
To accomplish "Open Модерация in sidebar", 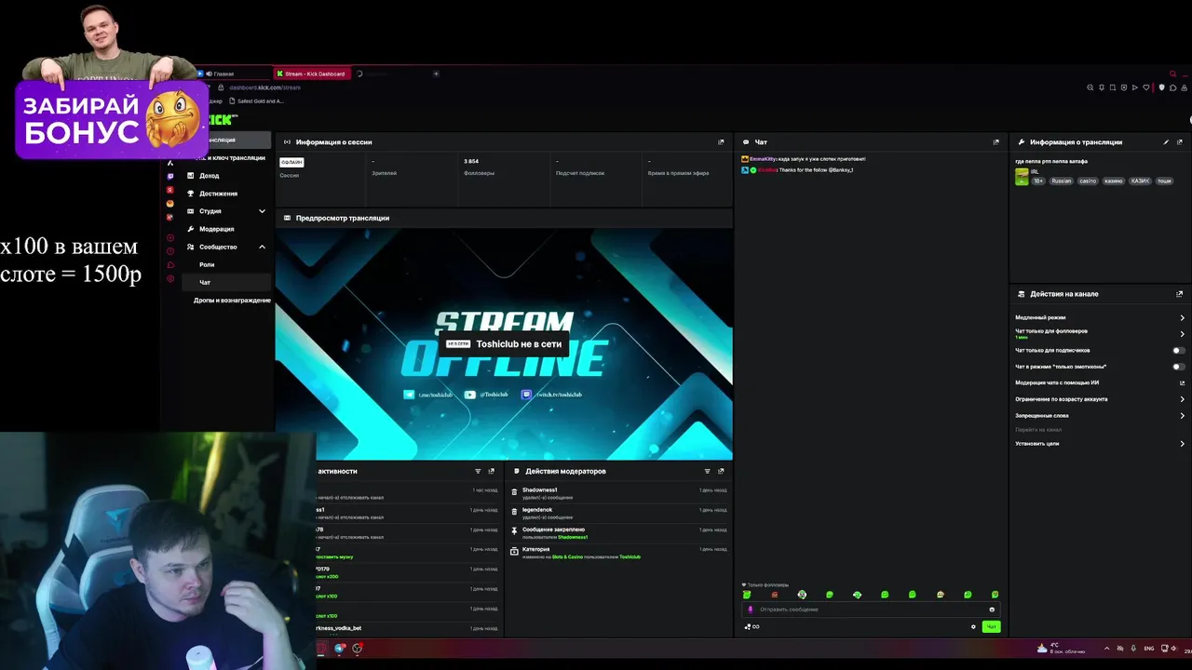I will point(216,229).
